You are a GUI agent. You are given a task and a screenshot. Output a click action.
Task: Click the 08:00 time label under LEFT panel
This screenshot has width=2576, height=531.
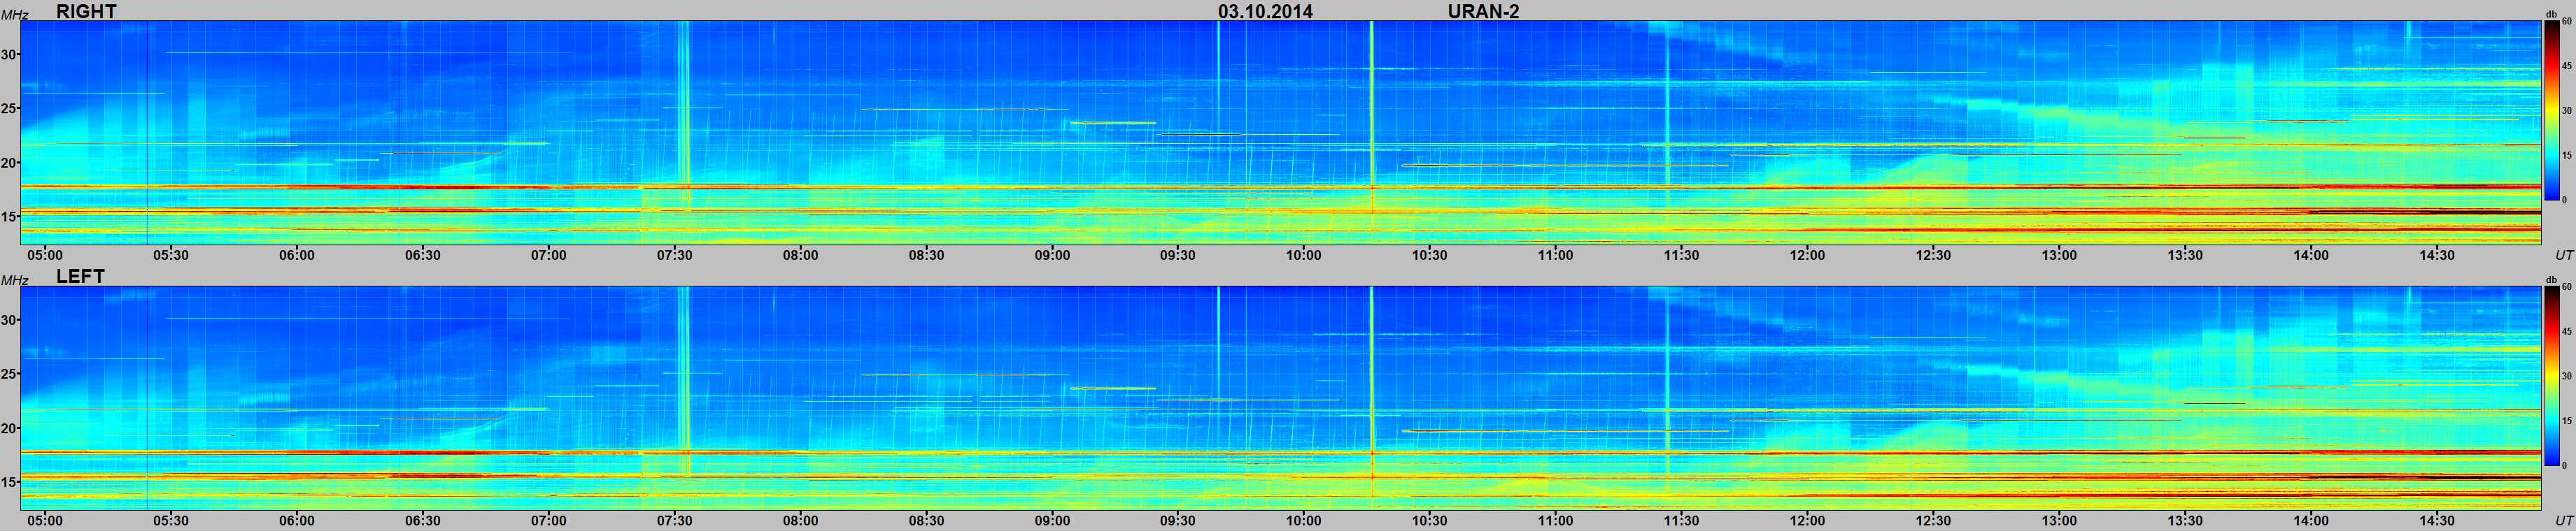[801, 521]
